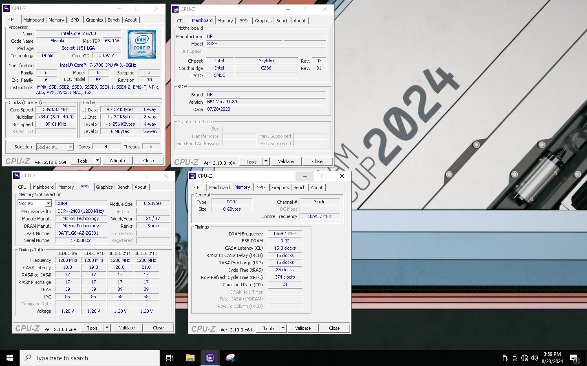The height and width of the screenshot is (366, 587).
Task: Click CPU-Z title icon in the SPD window
Action: pyautogui.click(x=16, y=176)
